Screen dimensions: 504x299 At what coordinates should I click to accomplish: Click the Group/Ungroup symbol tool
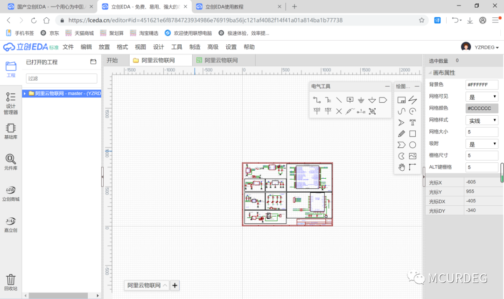(372, 111)
